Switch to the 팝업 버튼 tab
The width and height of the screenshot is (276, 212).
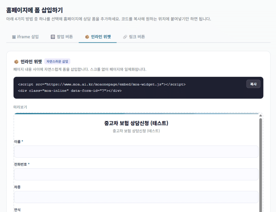click(62, 37)
